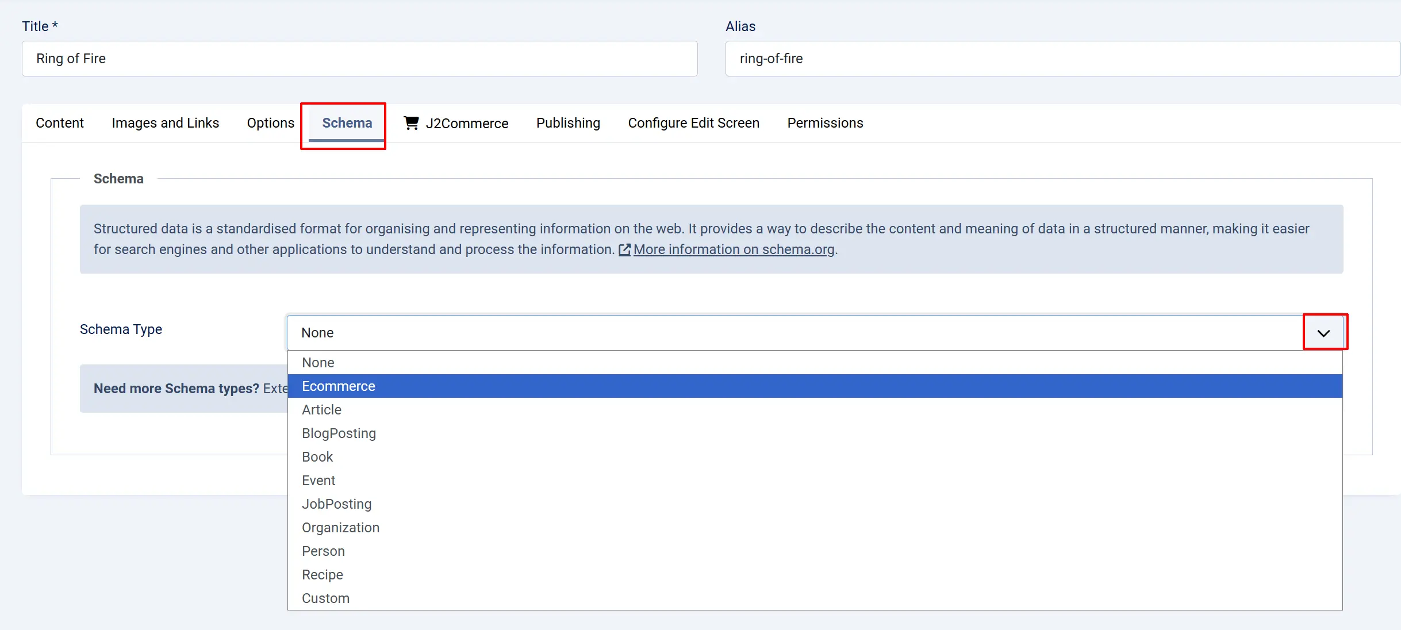
Task: Open the Schema Type dropdown chevron
Action: coord(1323,333)
